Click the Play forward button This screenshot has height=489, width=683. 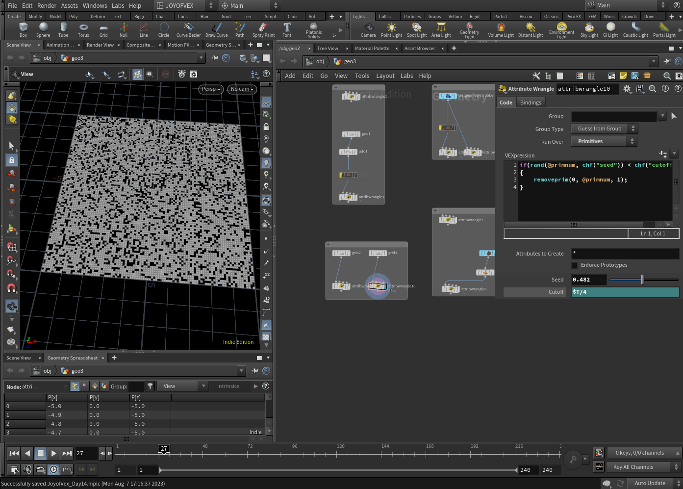[54, 453]
